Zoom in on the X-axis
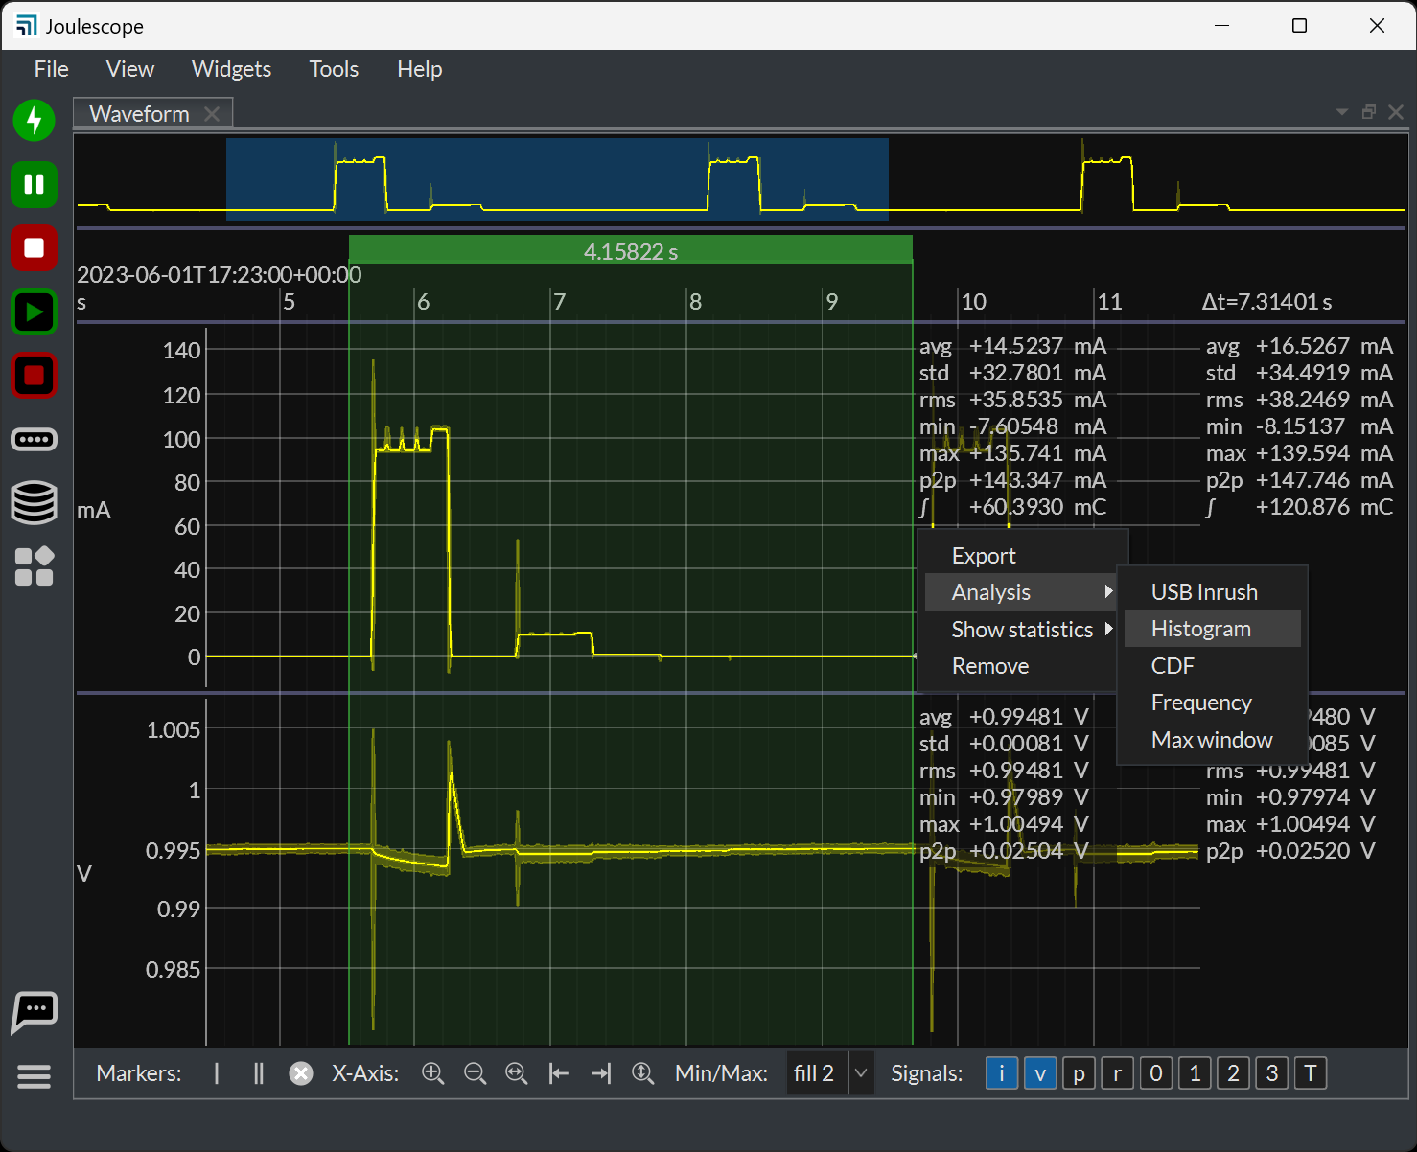The image size is (1417, 1152). click(433, 1073)
